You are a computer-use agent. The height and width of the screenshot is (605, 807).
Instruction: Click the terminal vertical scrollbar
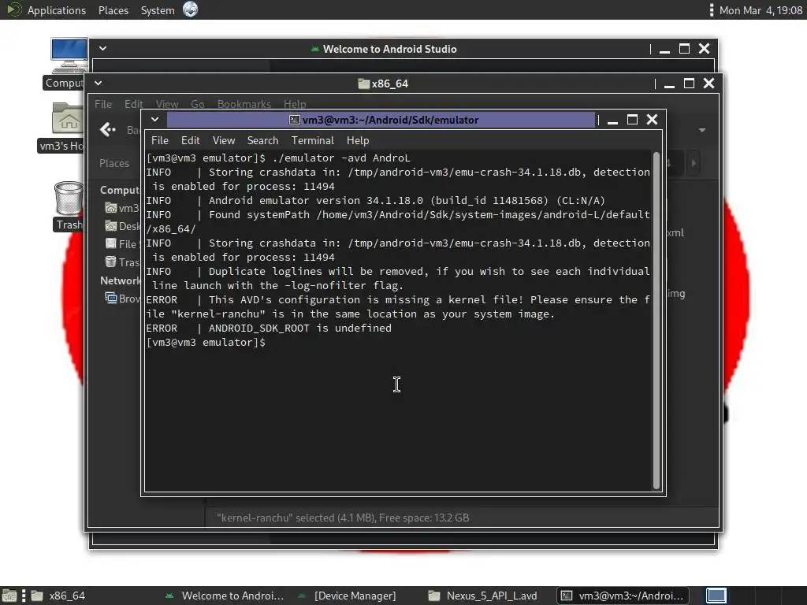point(656,320)
